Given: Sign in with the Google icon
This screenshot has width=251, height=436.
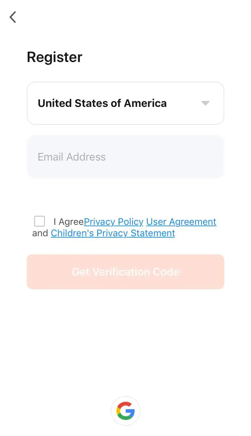Looking at the screenshot, I should (125, 411).
